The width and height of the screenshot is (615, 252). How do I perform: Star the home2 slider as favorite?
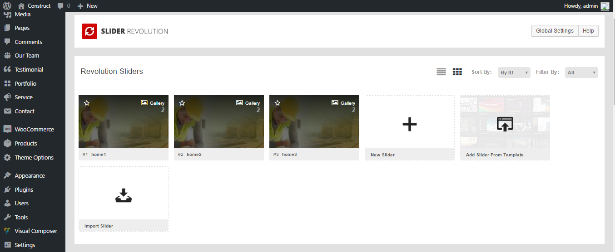(x=182, y=103)
